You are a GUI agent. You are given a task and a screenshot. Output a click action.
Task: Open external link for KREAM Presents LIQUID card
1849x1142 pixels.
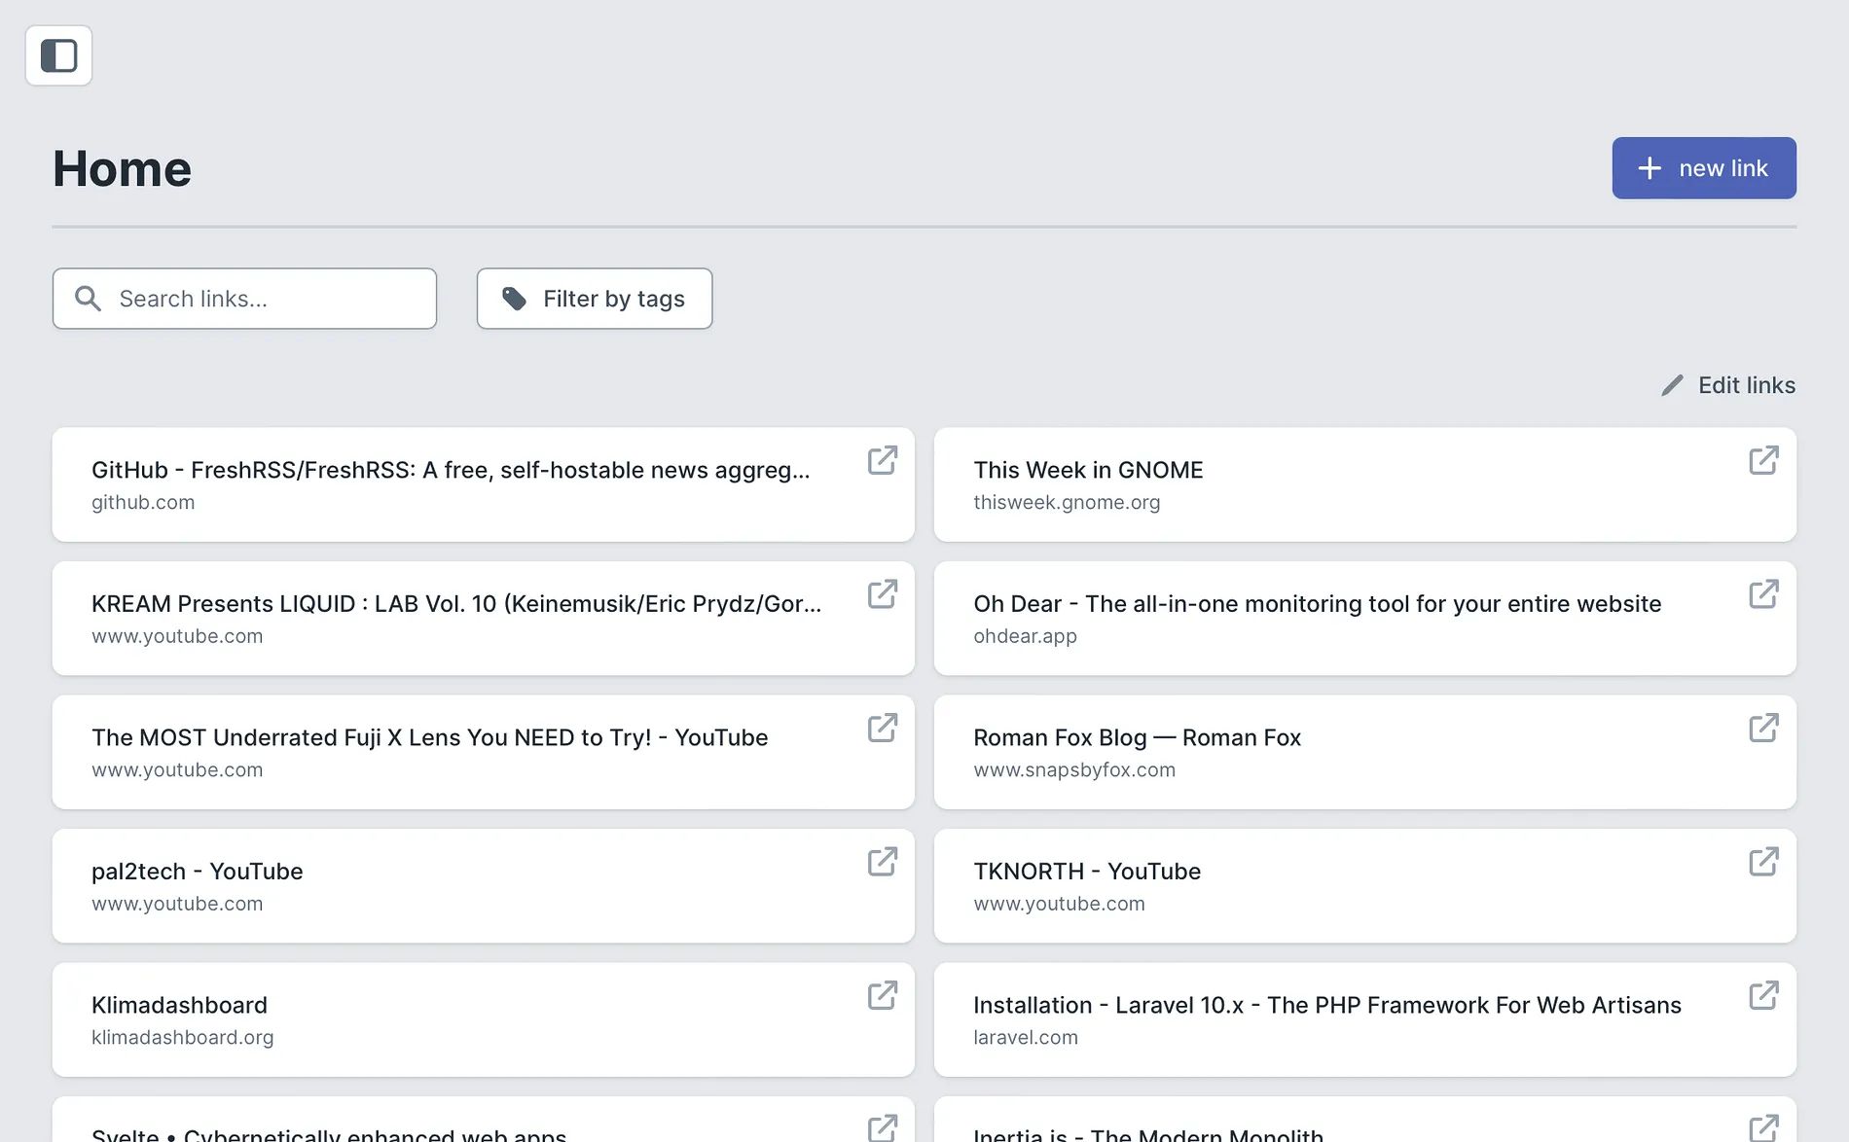883,594
